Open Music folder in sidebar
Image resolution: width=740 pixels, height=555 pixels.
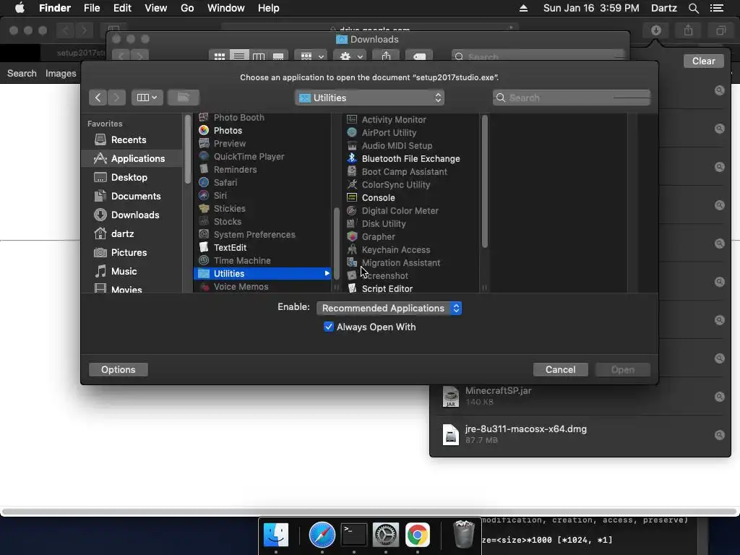coord(124,272)
